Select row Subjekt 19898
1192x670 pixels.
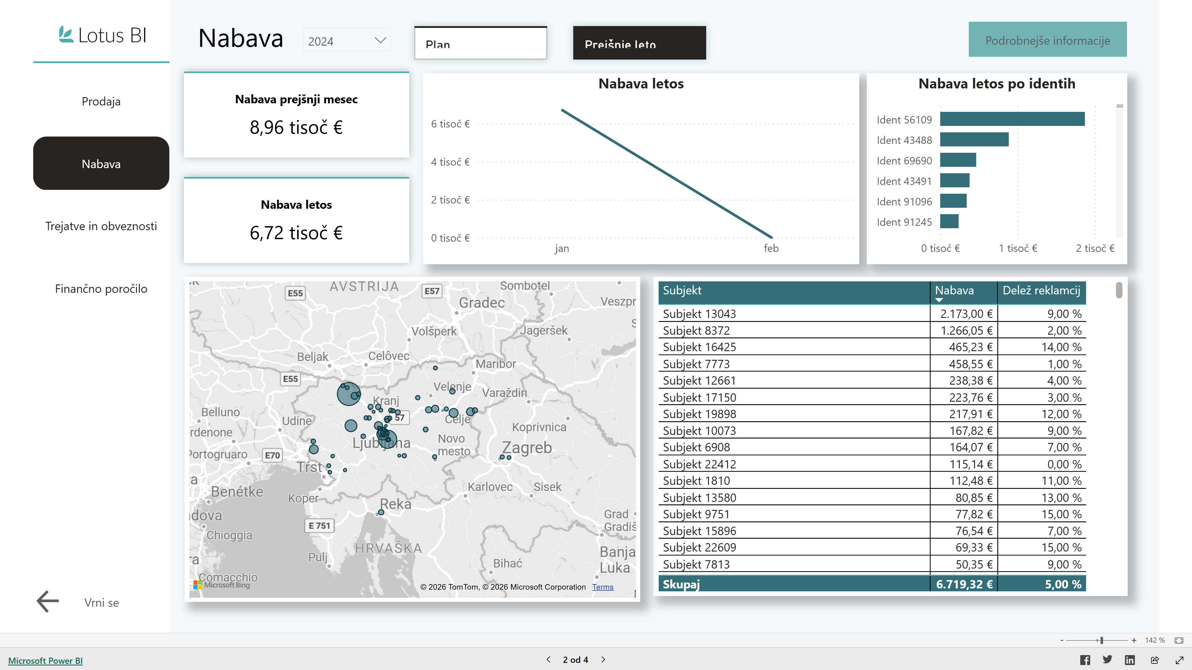(872, 414)
